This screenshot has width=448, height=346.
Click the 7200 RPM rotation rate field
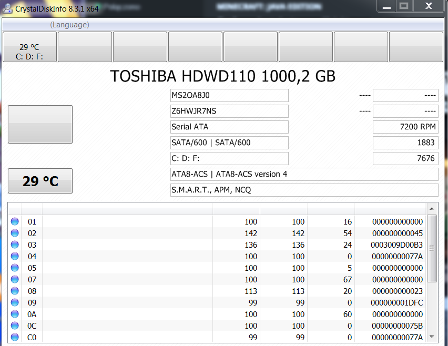coord(405,127)
